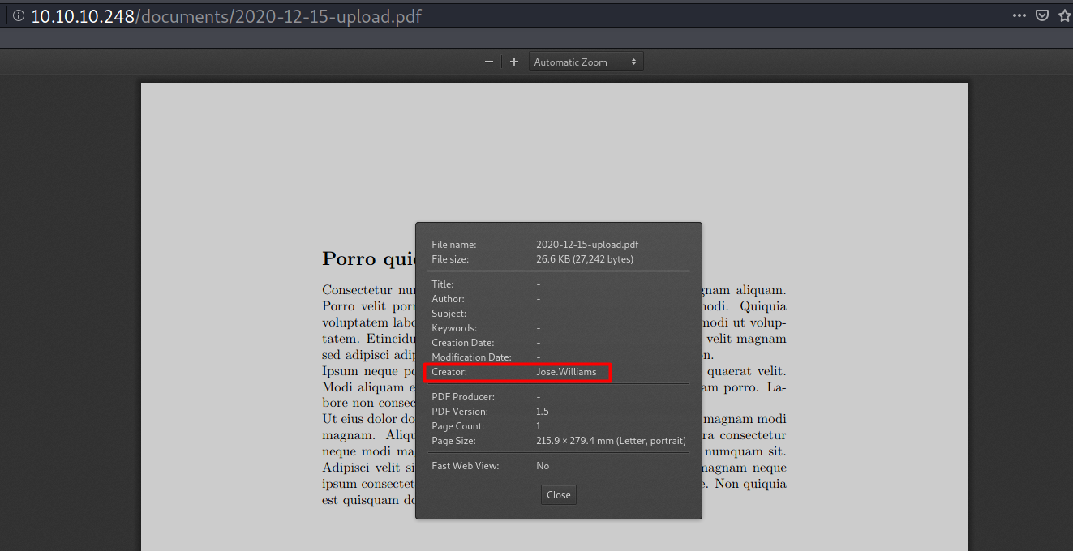Zoom out the PDF with minus button
Screen dimensions: 1073x551
click(x=488, y=62)
